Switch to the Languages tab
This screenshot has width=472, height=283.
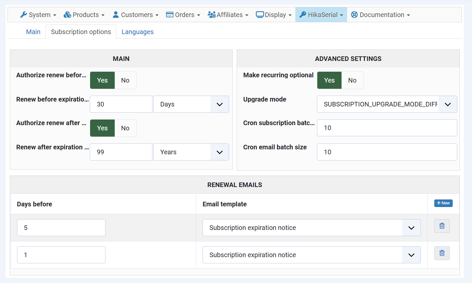coord(137,32)
